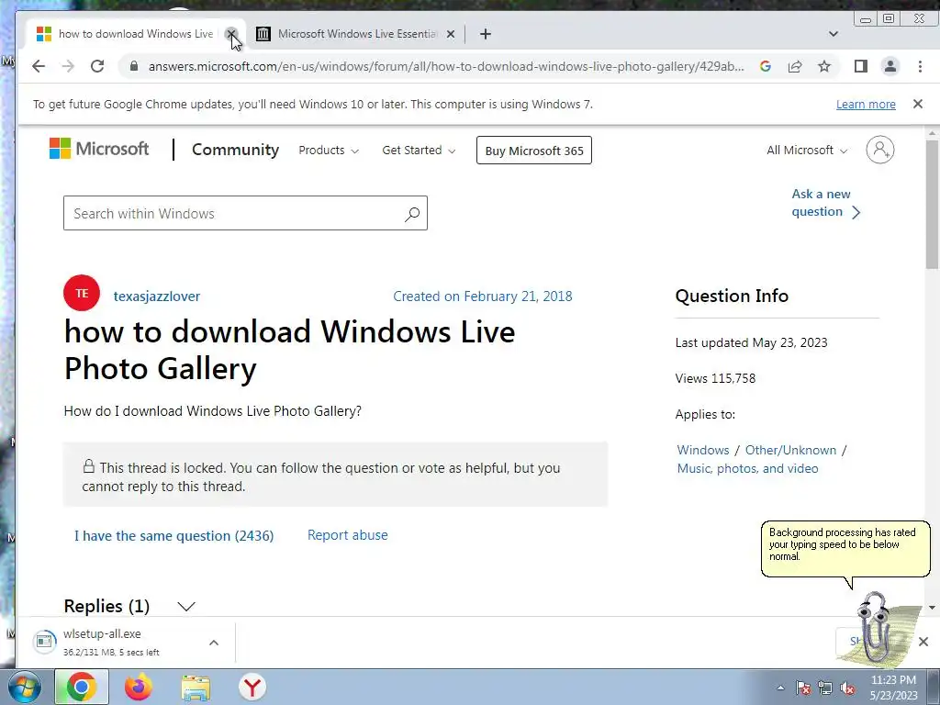This screenshot has height=705, width=940.
Task: Click the browser forward arrow
Action: pyautogui.click(x=68, y=66)
